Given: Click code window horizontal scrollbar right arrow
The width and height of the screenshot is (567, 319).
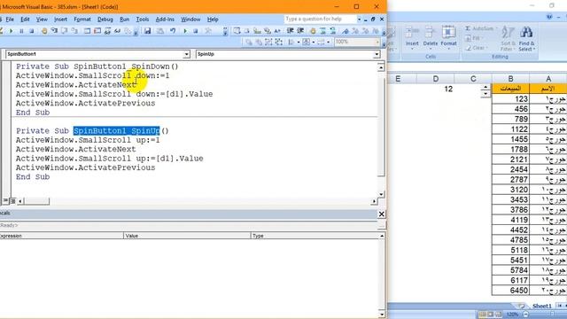Looking at the screenshot, I should [x=374, y=201].
